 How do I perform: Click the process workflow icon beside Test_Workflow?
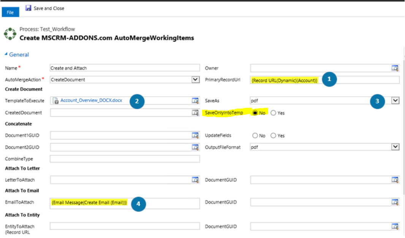point(10,34)
